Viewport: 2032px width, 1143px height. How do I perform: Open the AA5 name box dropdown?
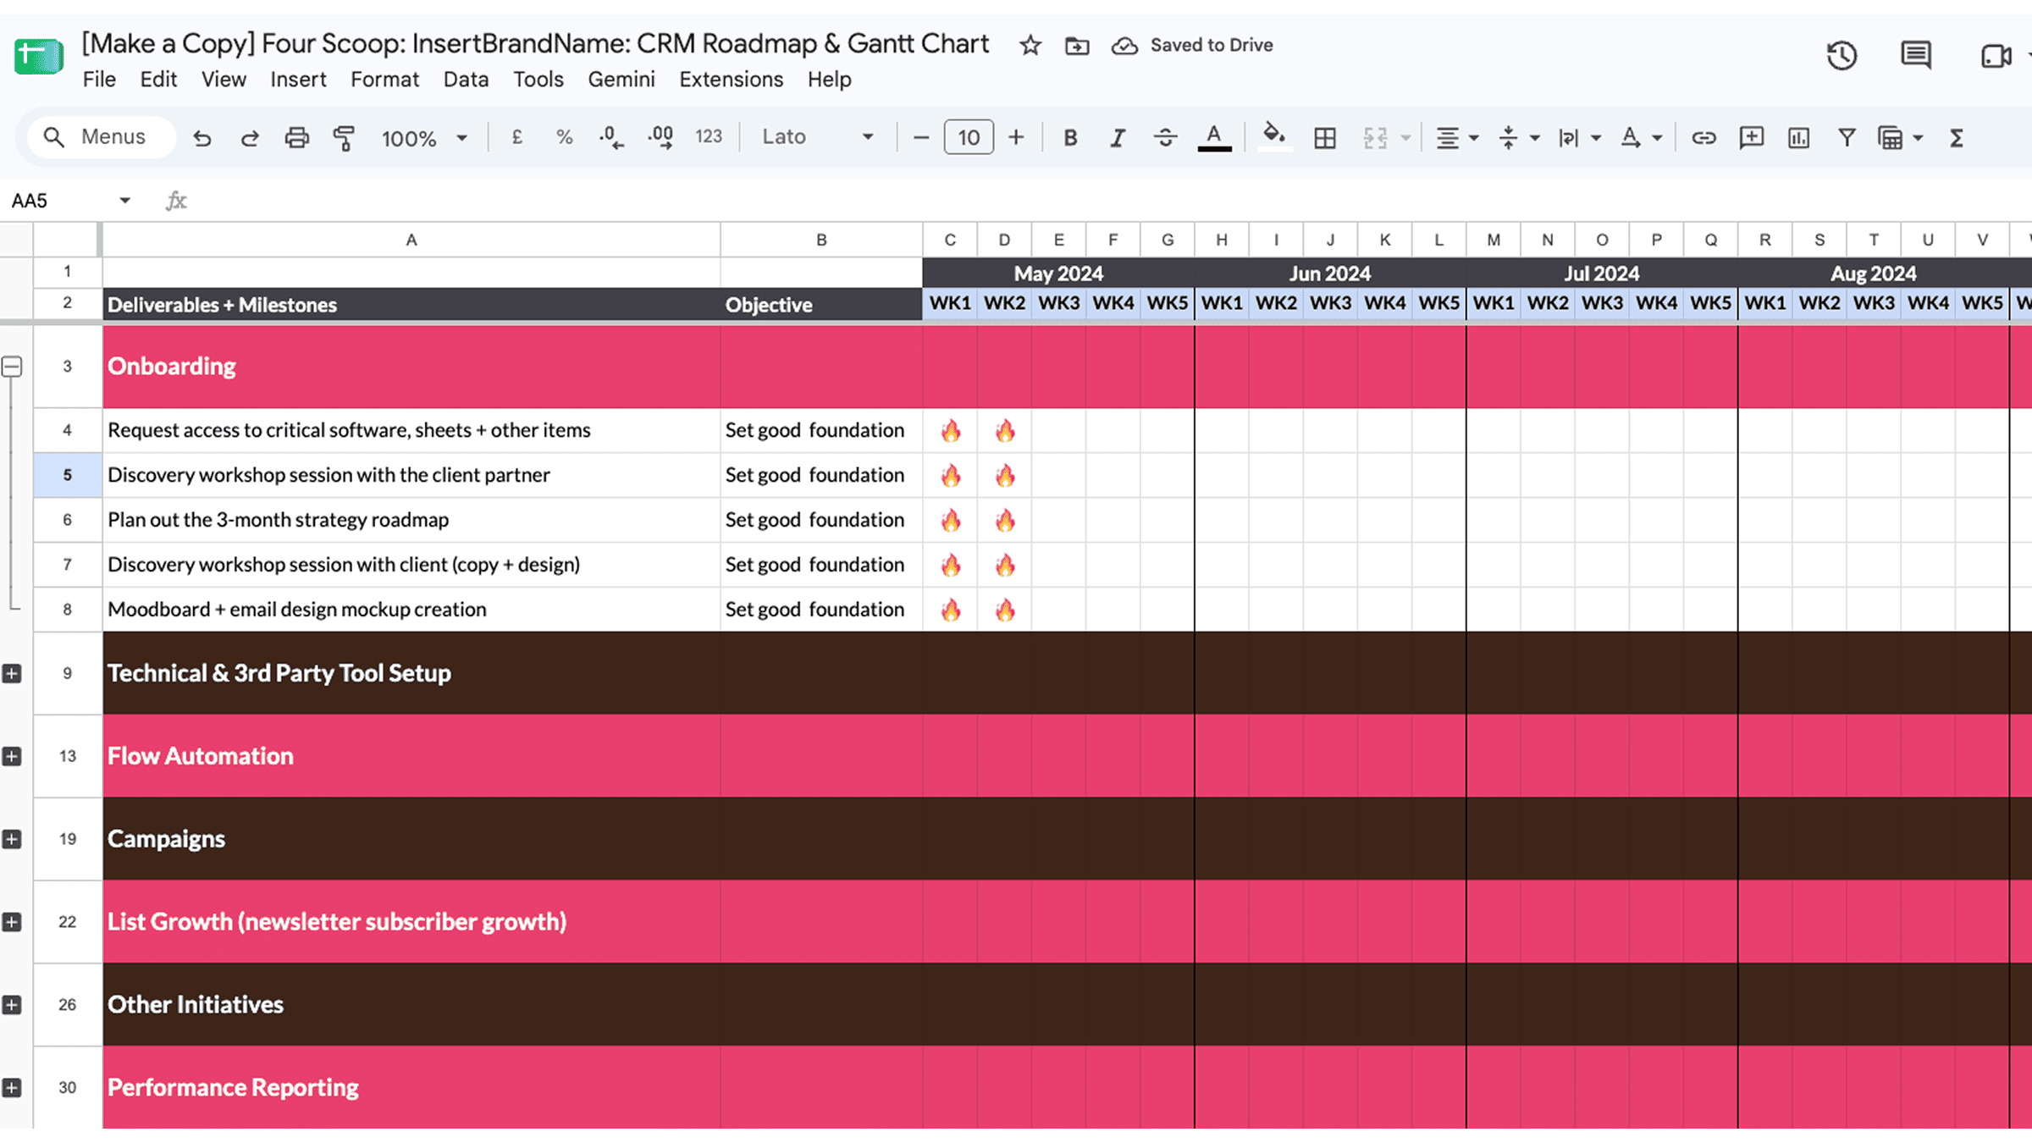[x=124, y=201]
